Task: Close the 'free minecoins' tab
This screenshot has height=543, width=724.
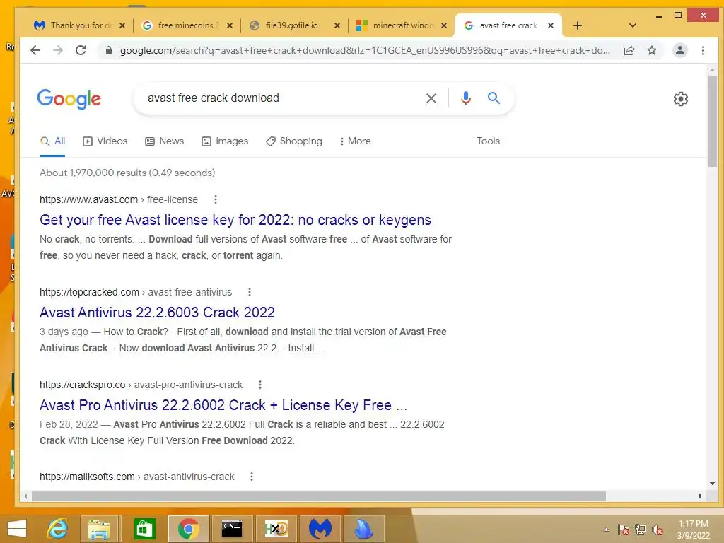Action: click(x=230, y=25)
